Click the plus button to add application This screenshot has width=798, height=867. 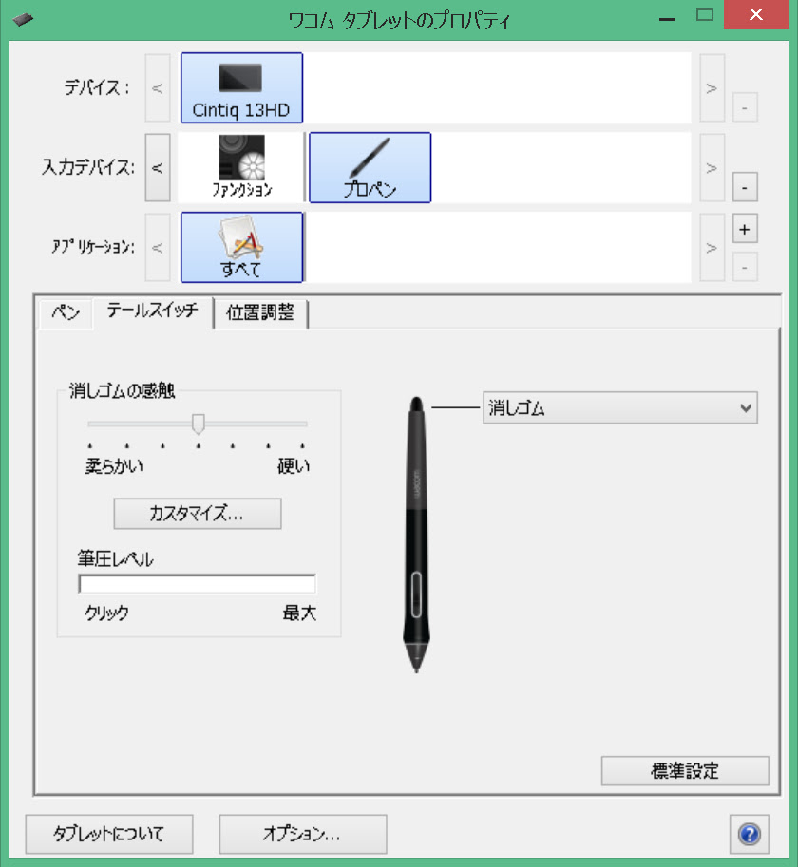745,230
